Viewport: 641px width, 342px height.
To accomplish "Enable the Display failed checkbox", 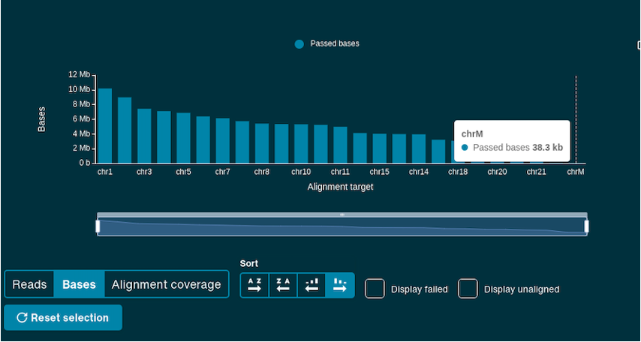I will tap(375, 289).
